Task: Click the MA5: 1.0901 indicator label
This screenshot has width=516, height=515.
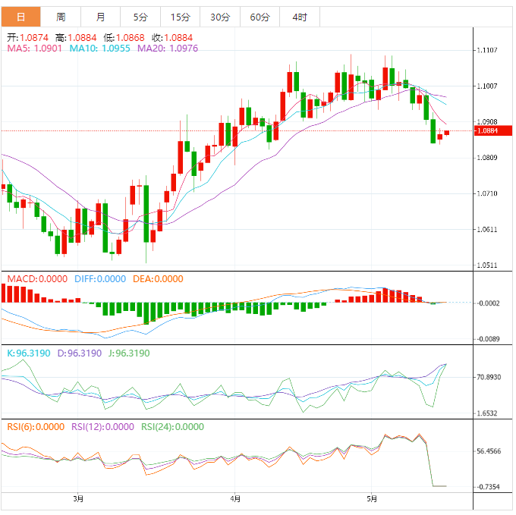Action: coord(35,49)
